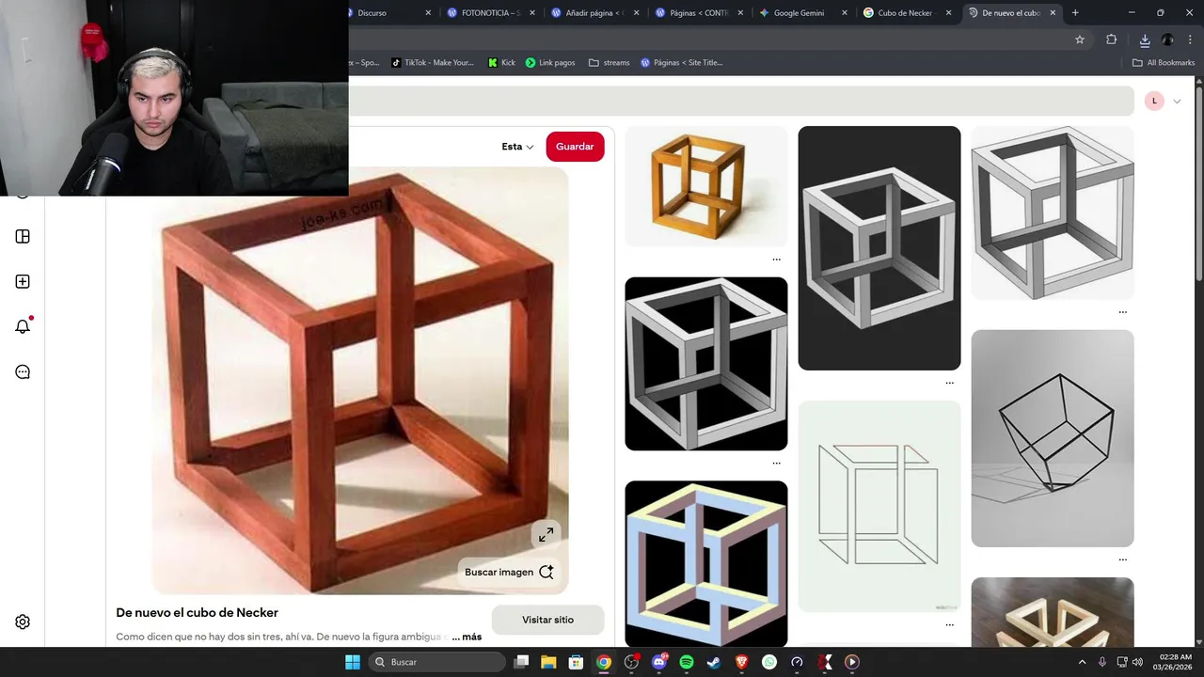
Task: Click the Windows taskbar Buscar search box
Action: pyautogui.click(x=436, y=662)
